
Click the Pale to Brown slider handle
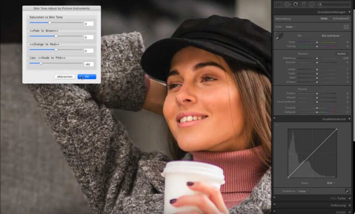(x=56, y=36)
